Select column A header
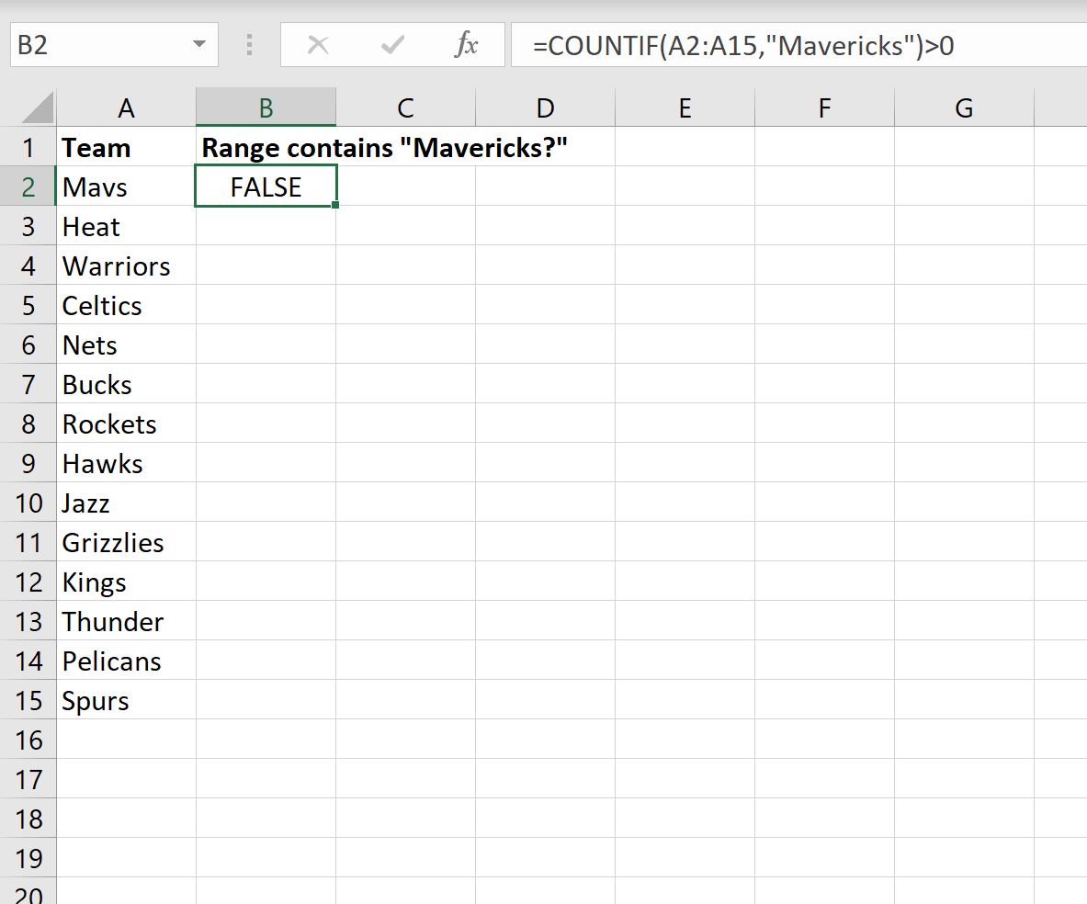 [x=126, y=107]
